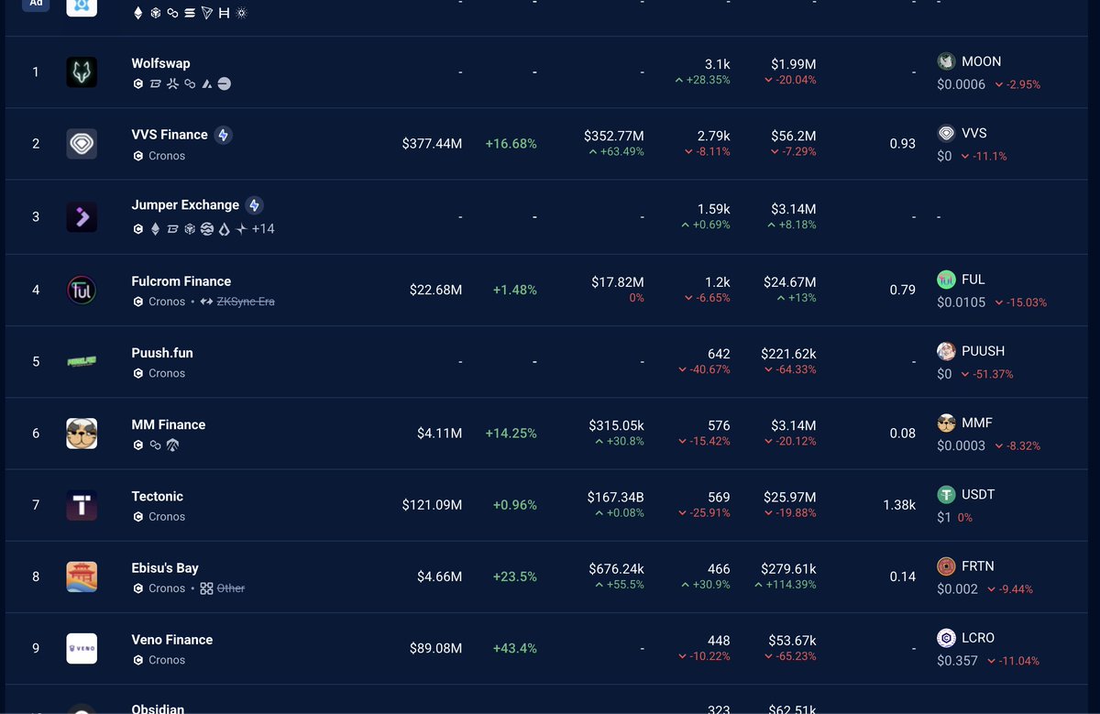Open the Puush.fun dapp link

coord(162,353)
